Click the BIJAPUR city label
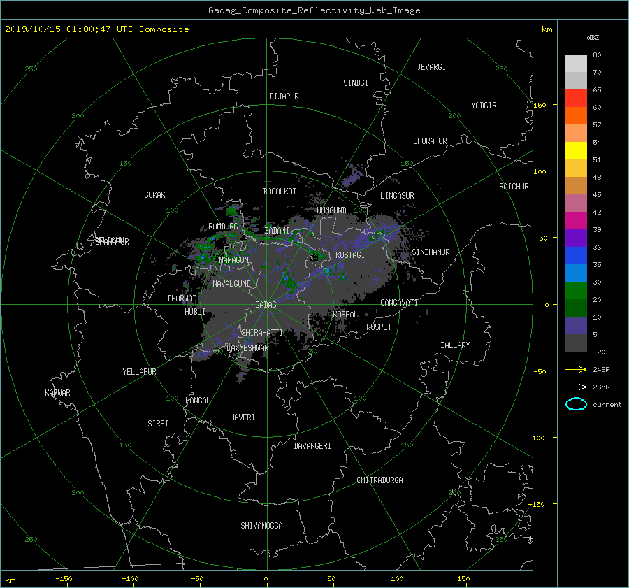 284,96
